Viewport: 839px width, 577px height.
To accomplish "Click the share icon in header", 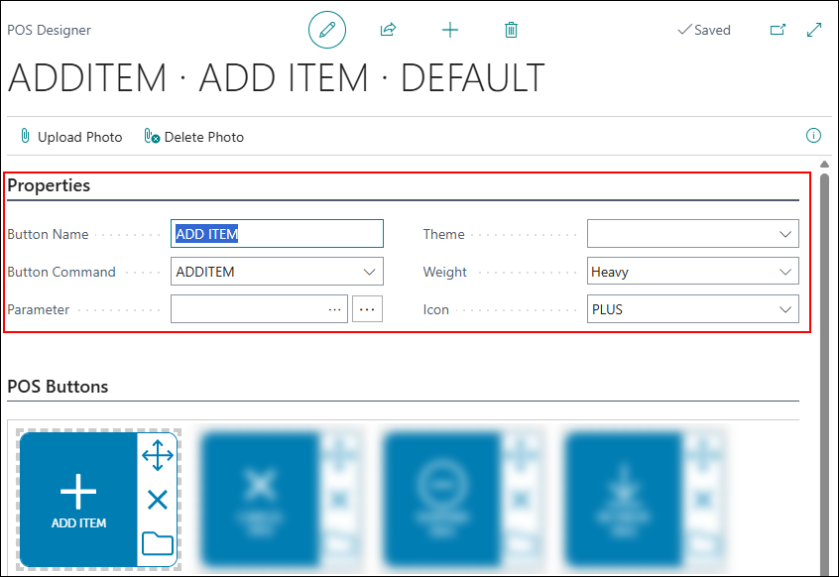I will [x=388, y=30].
